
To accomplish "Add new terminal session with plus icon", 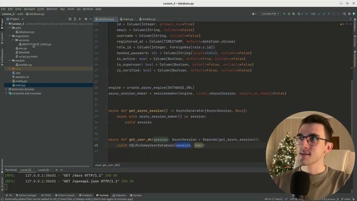I will [x=56, y=170].
